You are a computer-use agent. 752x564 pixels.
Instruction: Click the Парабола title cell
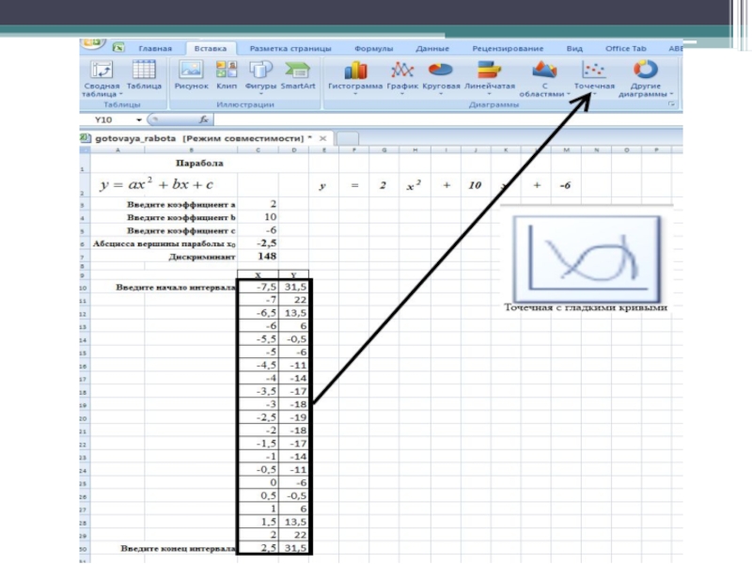(x=199, y=163)
